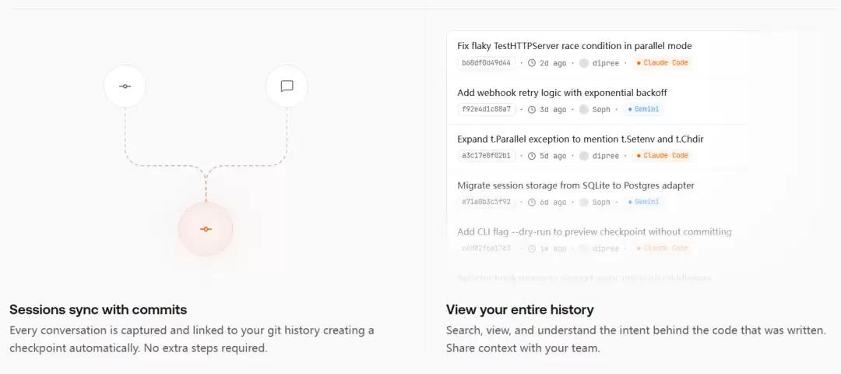Image resolution: width=841 pixels, height=374 pixels.
Task: Click clock icon beside 2d ago
Action: 532,63
